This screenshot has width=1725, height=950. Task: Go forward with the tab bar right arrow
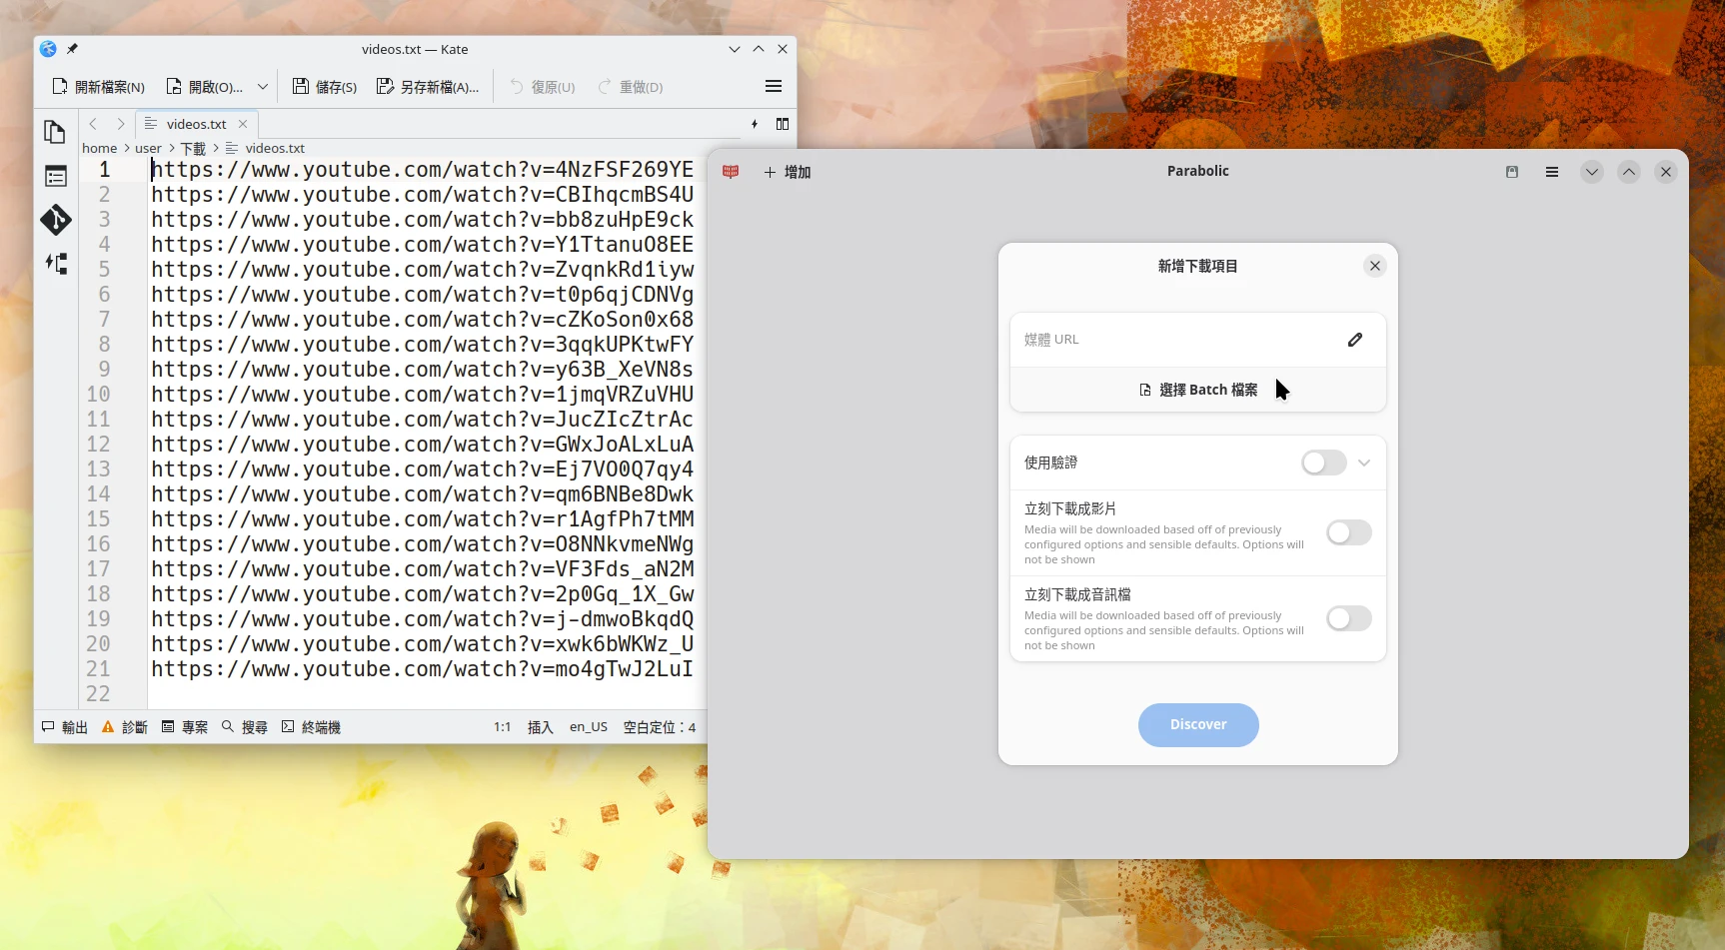[x=121, y=124]
